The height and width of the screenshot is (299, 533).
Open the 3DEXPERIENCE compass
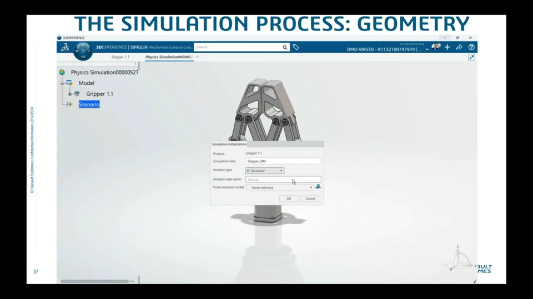pos(83,51)
